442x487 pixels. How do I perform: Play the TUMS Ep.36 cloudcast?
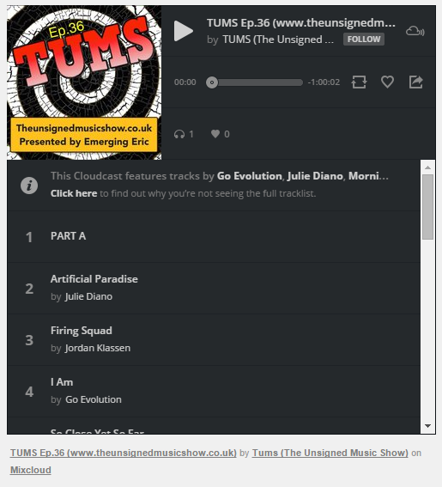184,31
